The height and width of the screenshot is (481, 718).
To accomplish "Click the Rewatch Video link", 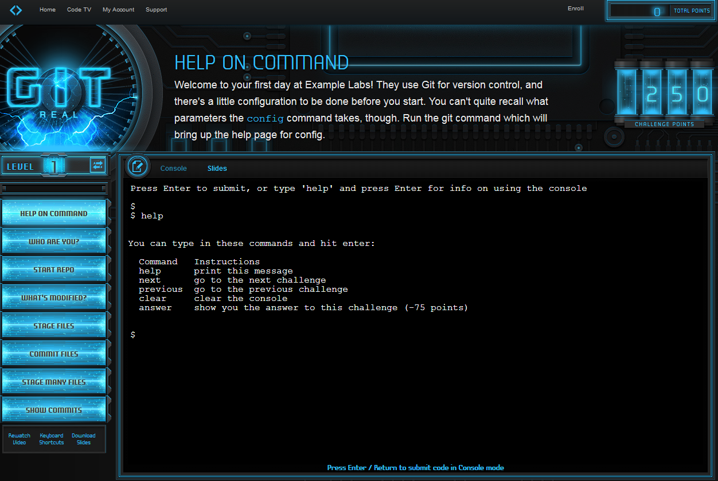I will coord(19,439).
